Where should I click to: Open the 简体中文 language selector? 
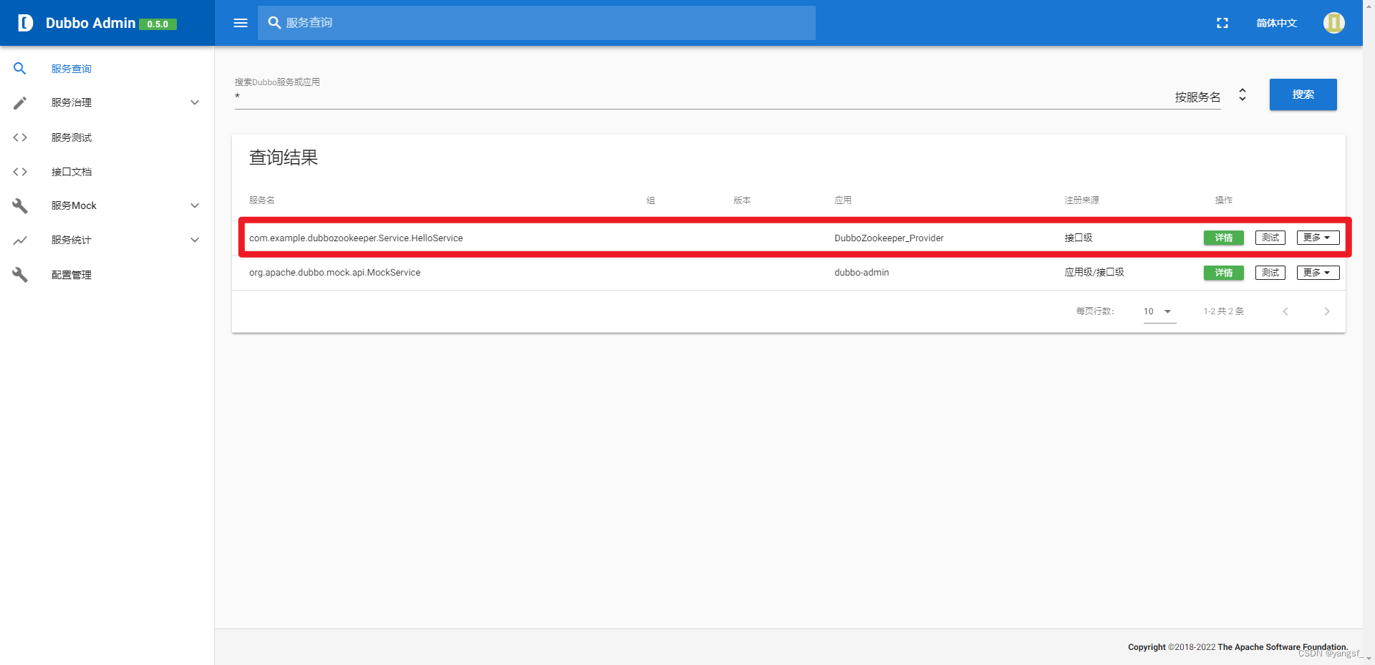coord(1276,23)
